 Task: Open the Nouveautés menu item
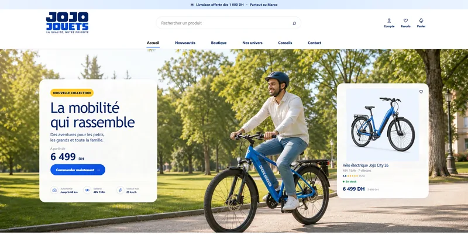click(185, 43)
